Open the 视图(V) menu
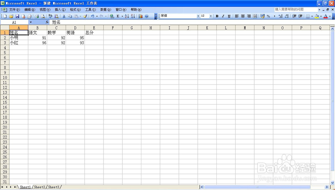 coord(45,10)
